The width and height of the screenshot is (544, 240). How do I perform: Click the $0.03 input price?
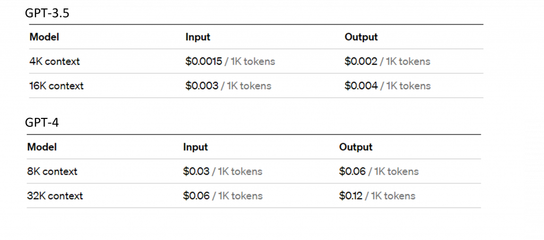pos(196,172)
